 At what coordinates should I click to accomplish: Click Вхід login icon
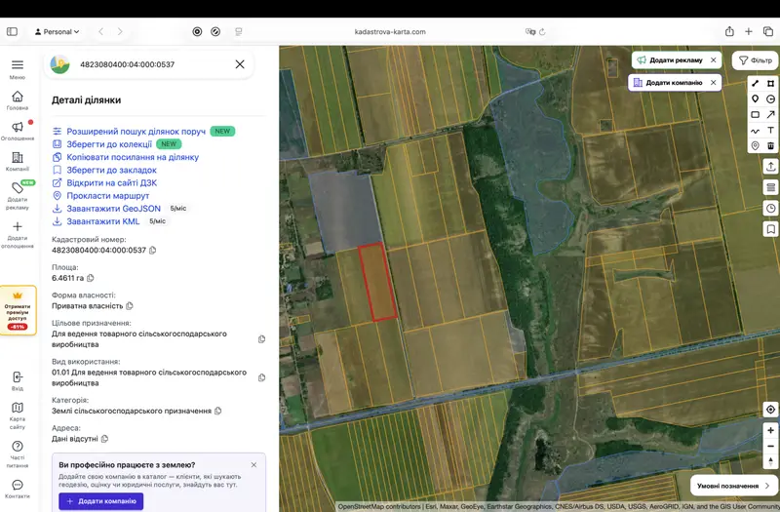(x=18, y=381)
